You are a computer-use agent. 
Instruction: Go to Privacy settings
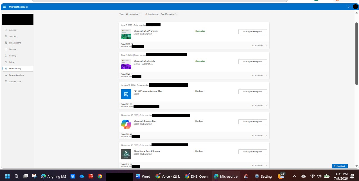point(12,62)
